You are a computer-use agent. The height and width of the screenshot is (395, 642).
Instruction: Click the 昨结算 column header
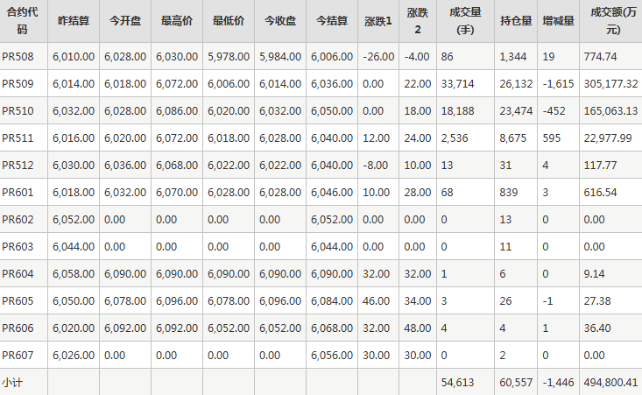coord(74,20)
